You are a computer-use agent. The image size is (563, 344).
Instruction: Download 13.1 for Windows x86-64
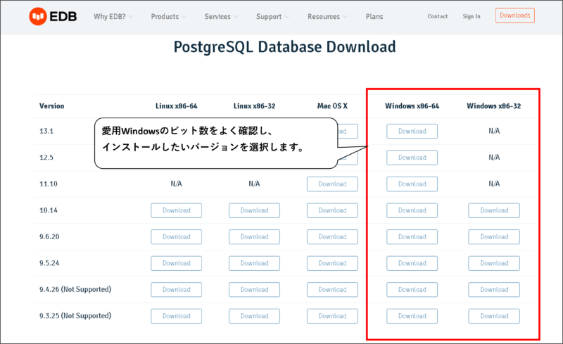tap(412, 131)
